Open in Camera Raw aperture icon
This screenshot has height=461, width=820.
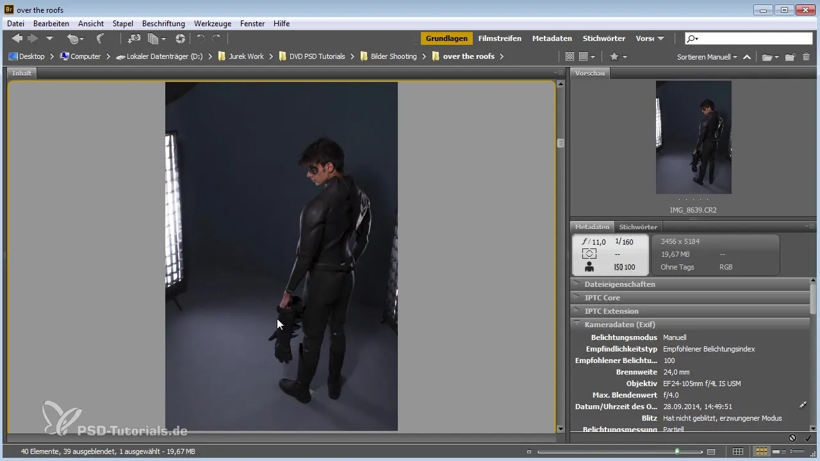point(180,39)
